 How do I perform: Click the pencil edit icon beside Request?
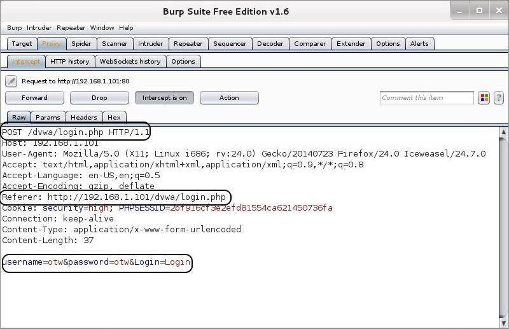[x=11, y=81]
